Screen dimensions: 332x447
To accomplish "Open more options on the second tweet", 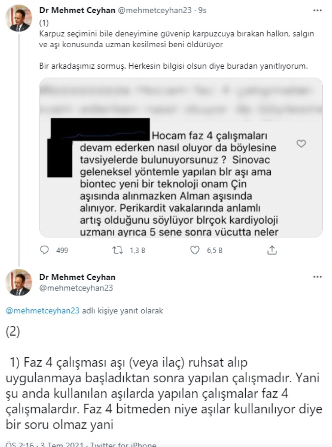I will pyautogui.click(x=317, y=277).
